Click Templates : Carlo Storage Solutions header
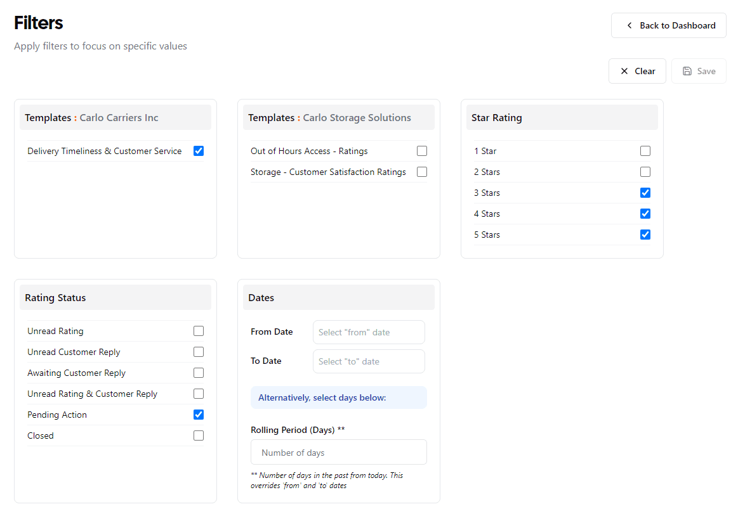Image resolution: width=738 pixels, height=516 pixels. tap(339, 118)
